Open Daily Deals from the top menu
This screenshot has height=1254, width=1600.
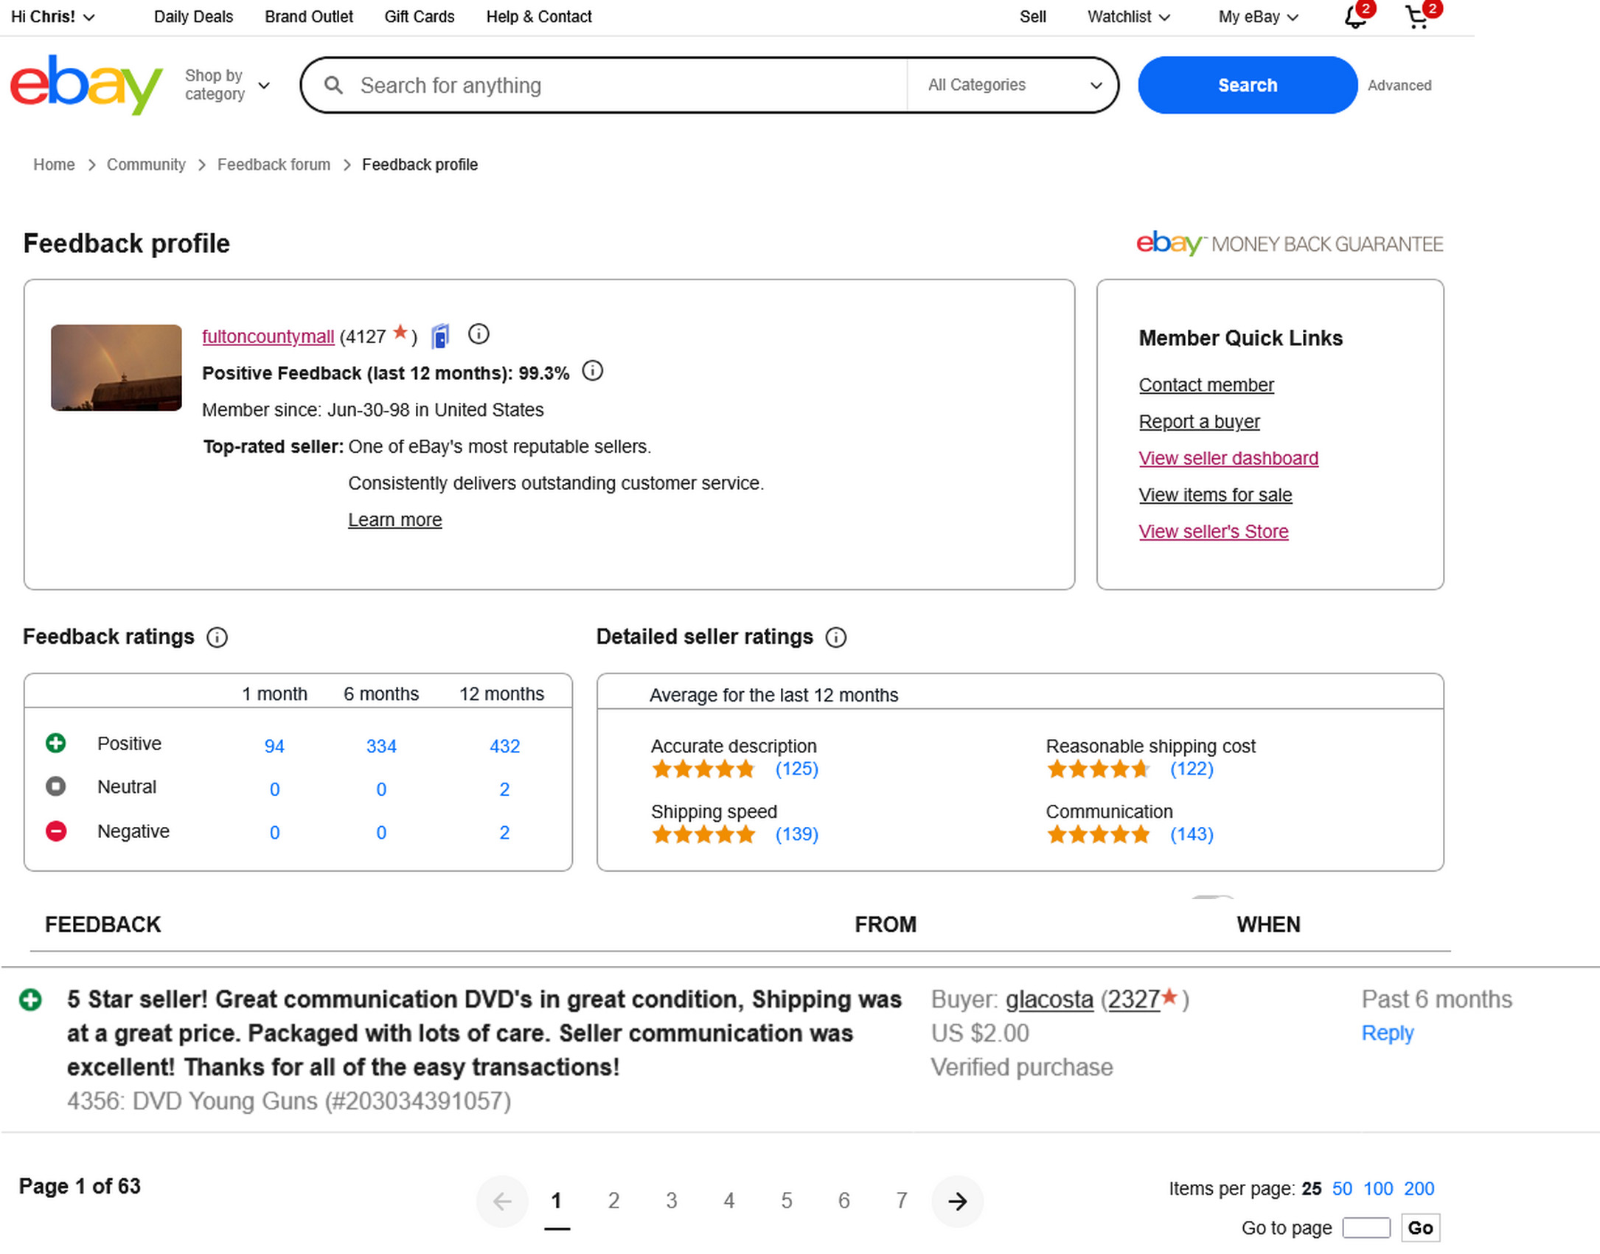[x=193, y=17]
